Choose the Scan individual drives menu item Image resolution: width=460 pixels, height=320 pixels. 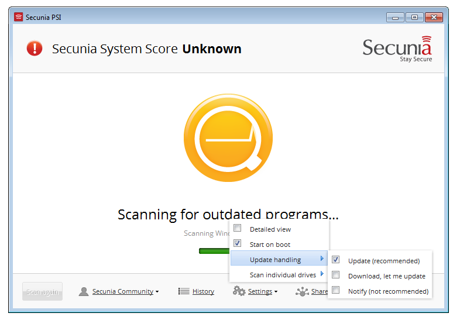click(279, 275)
